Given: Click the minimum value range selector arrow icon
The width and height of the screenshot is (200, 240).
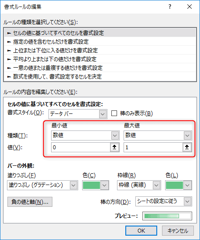Looking at the screenshot, I should tap(114, 147).
